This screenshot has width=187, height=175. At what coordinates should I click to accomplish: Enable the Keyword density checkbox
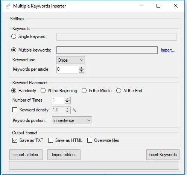[15, 110]
